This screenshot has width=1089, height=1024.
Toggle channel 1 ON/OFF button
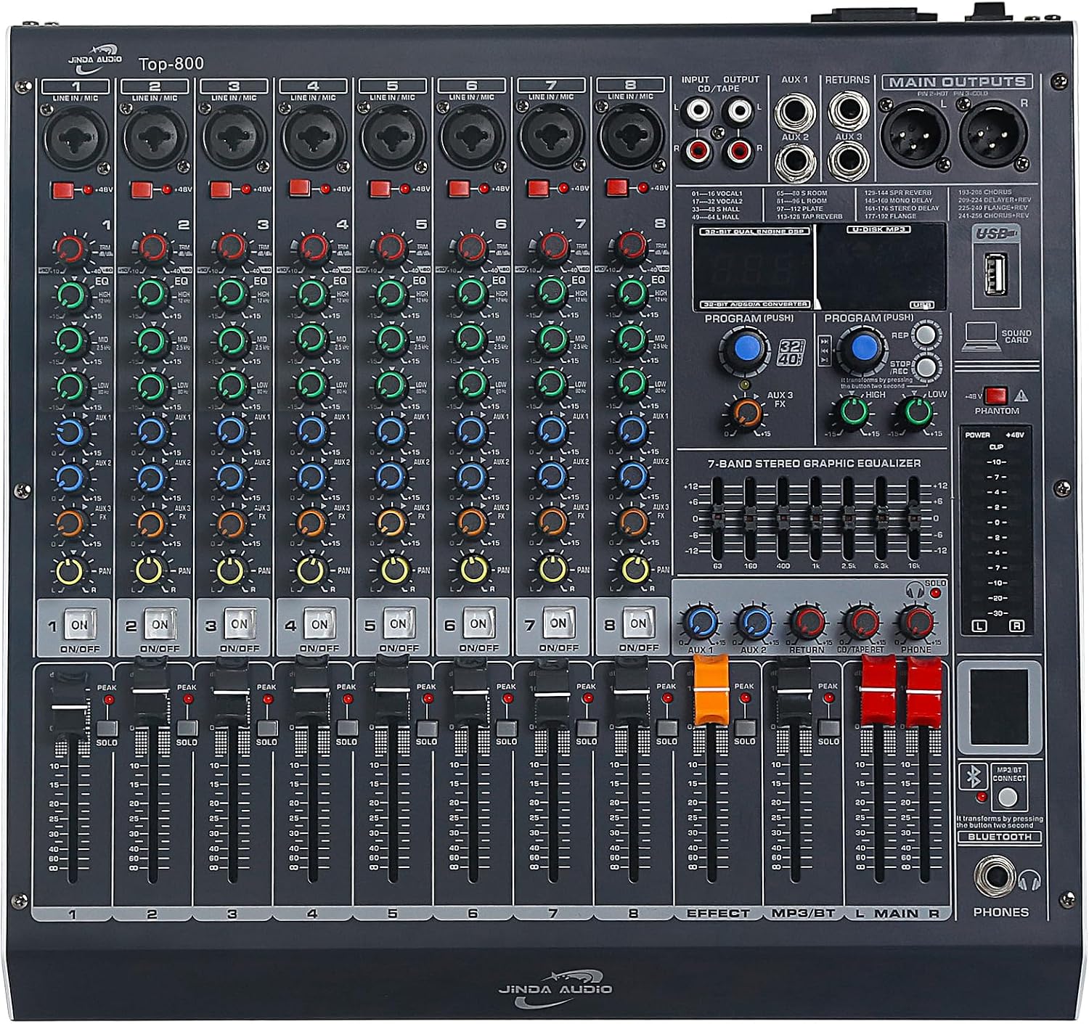pos(79,624)
